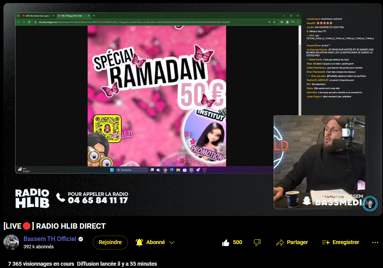Click the SPÉCIAL RAMADAN flyer image
Image resolution: width=383 pixels, height=268 pixels.
(x=157, y=96)
